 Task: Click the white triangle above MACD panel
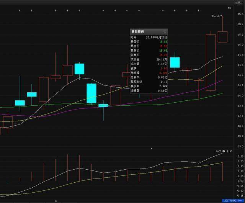pos(151,148)
